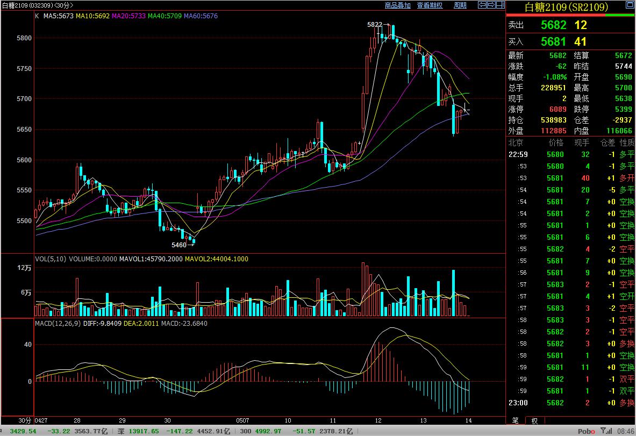Viewport: 636px width, 436px height.
Task: Click the 5460 low price annotation
Action: [179, 245]
